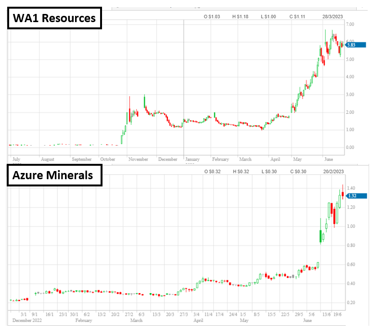Screen dimensions: 372x332
Task: Click the 1.00 price level on Azure axis
Action: 351,226
